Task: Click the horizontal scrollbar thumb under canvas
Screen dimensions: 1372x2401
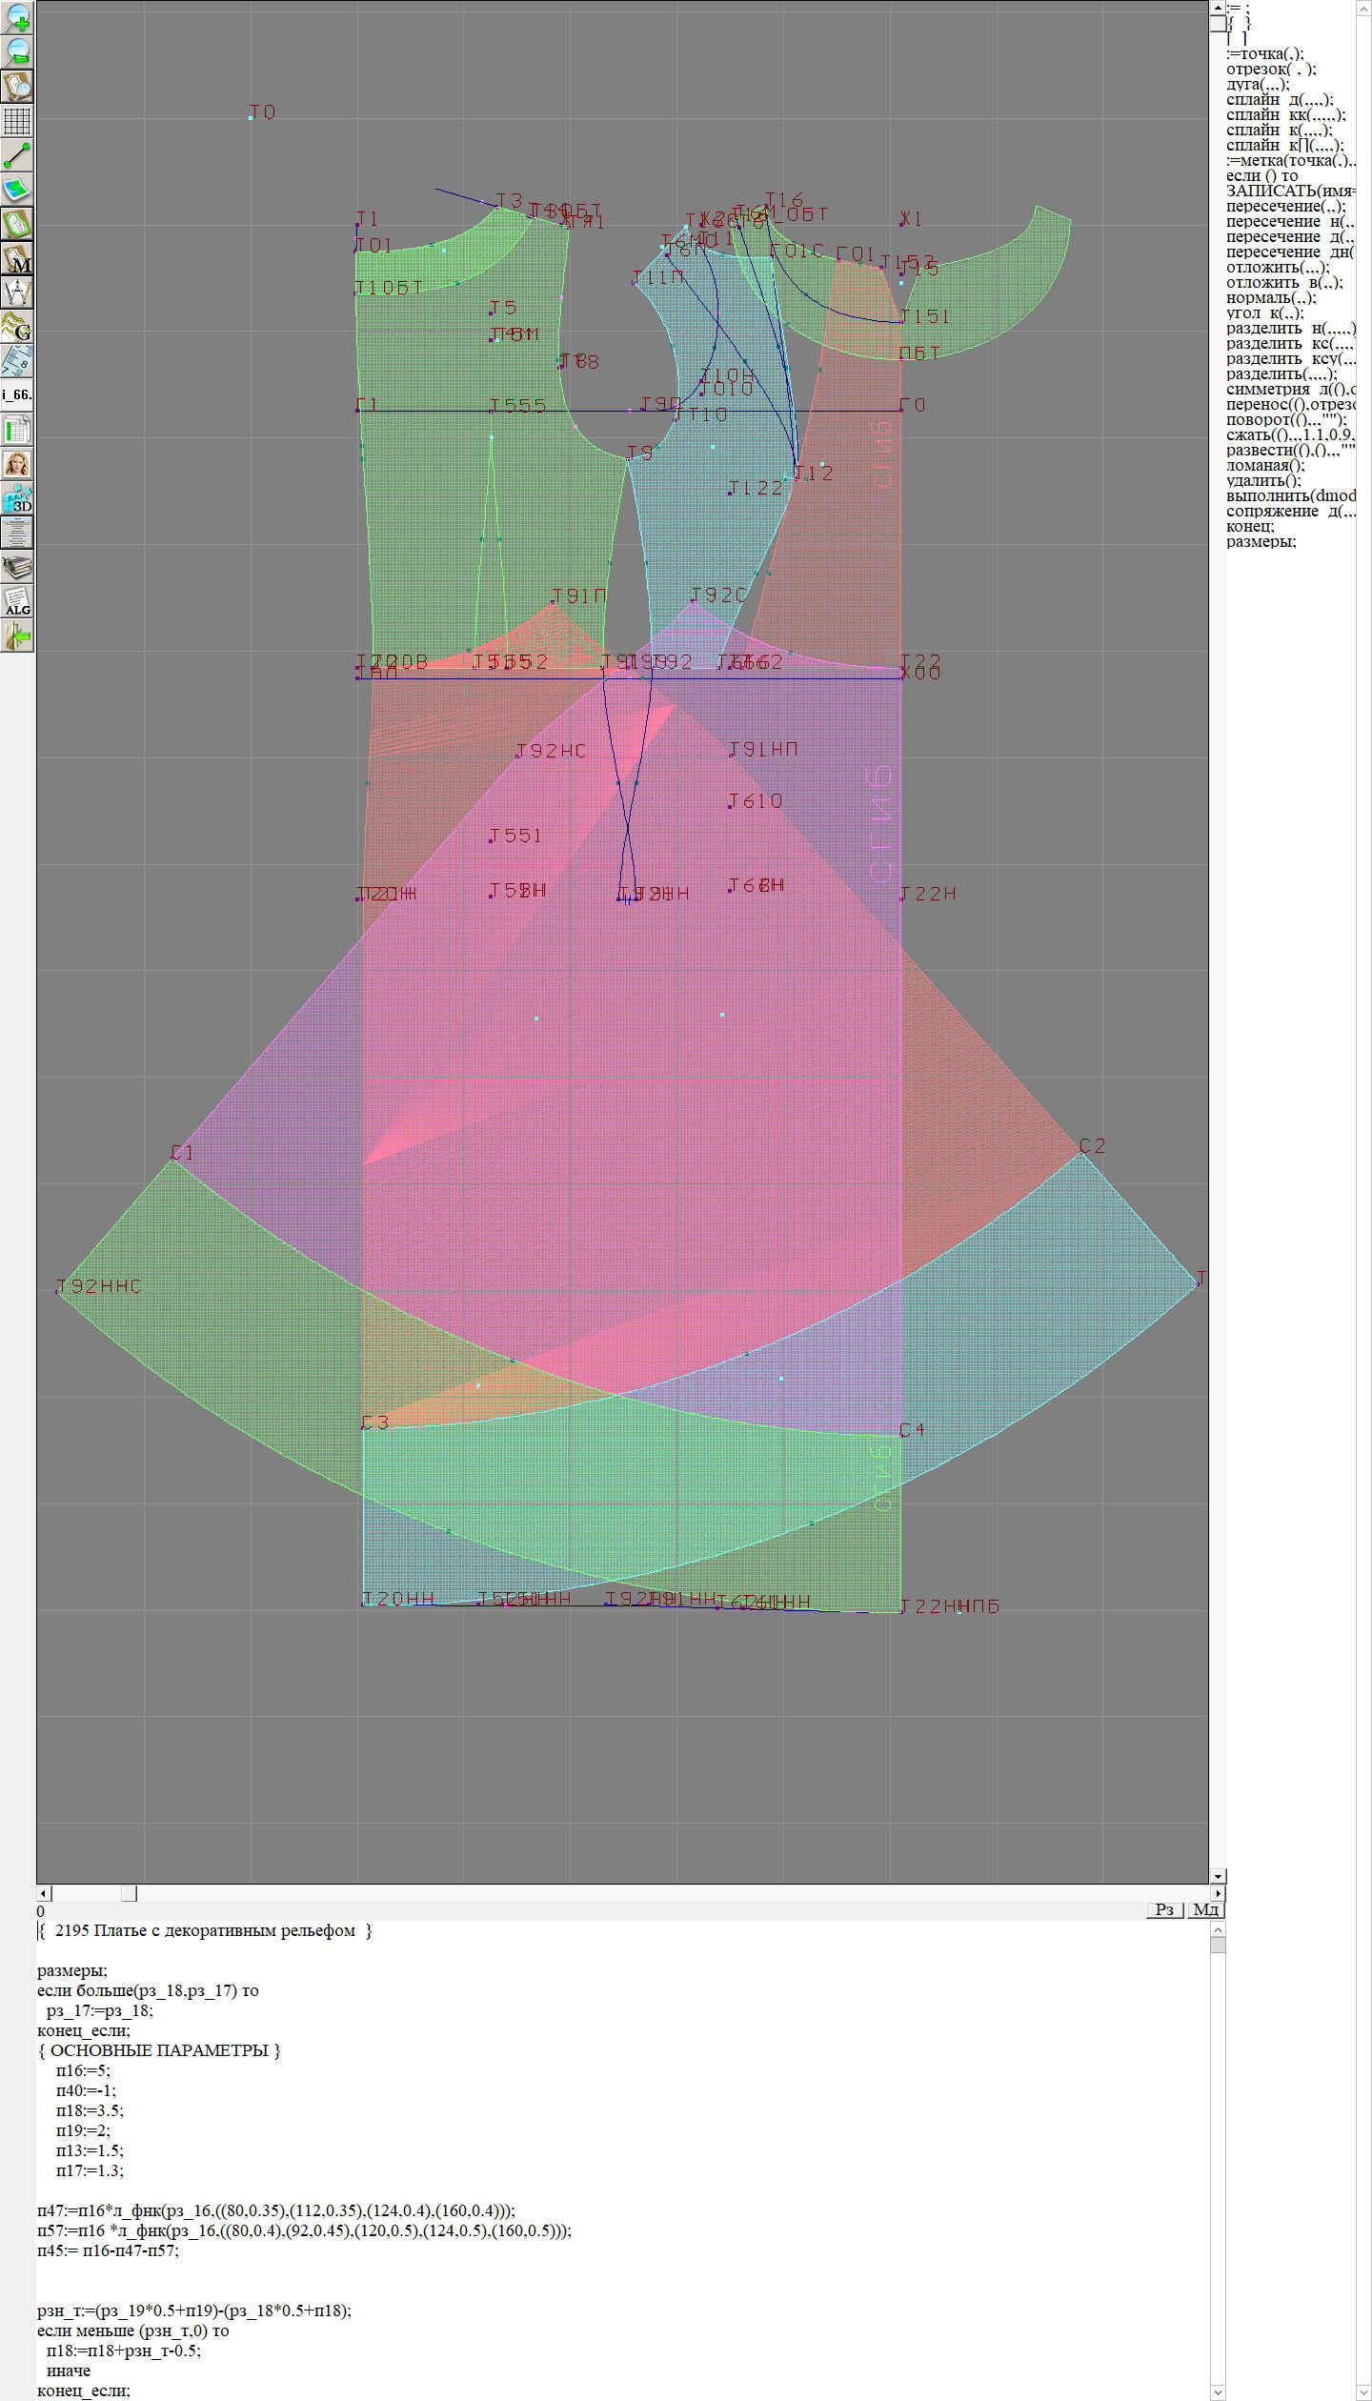Action: 129,1893
